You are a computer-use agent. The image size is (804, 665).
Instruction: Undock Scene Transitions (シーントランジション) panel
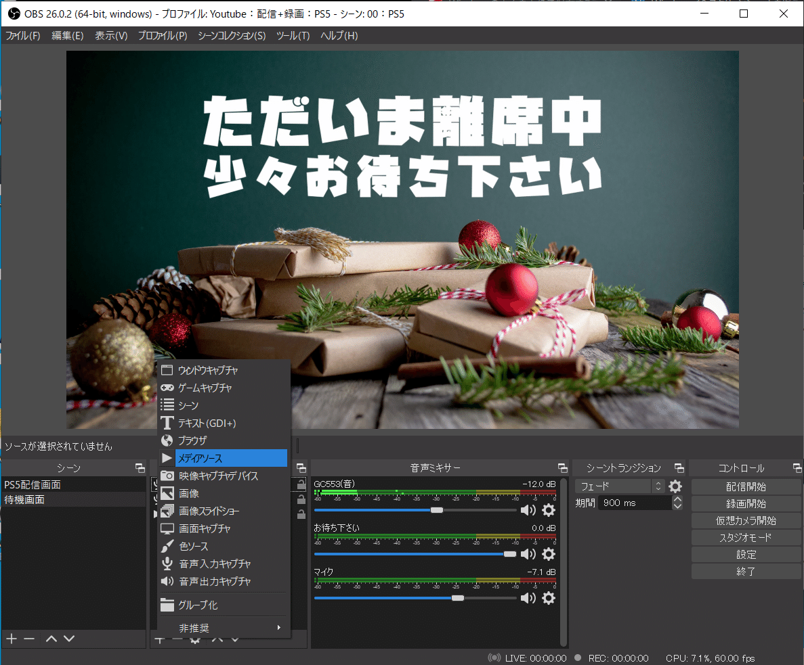click(x=679, y=468)
